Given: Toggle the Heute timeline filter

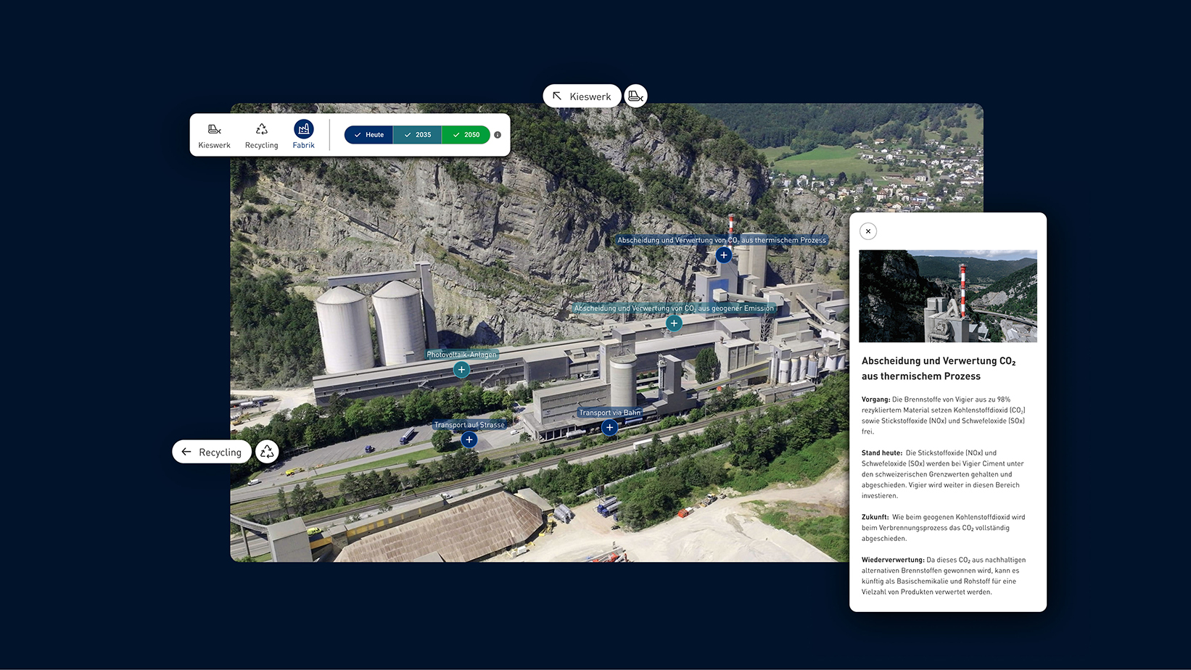Looking at the screenshot, I should (368, 135).
